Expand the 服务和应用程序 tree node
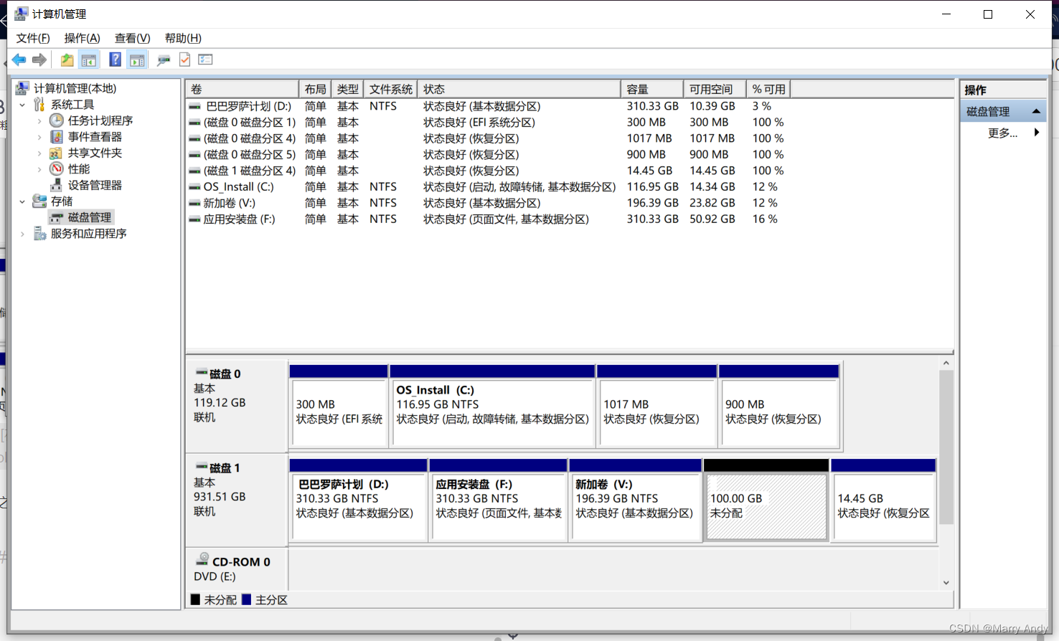Screen dimensions: 1059x641 22,234
